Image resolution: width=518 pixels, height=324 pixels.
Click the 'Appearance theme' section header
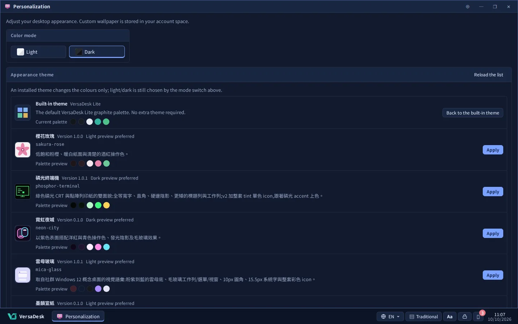point(32,75)
